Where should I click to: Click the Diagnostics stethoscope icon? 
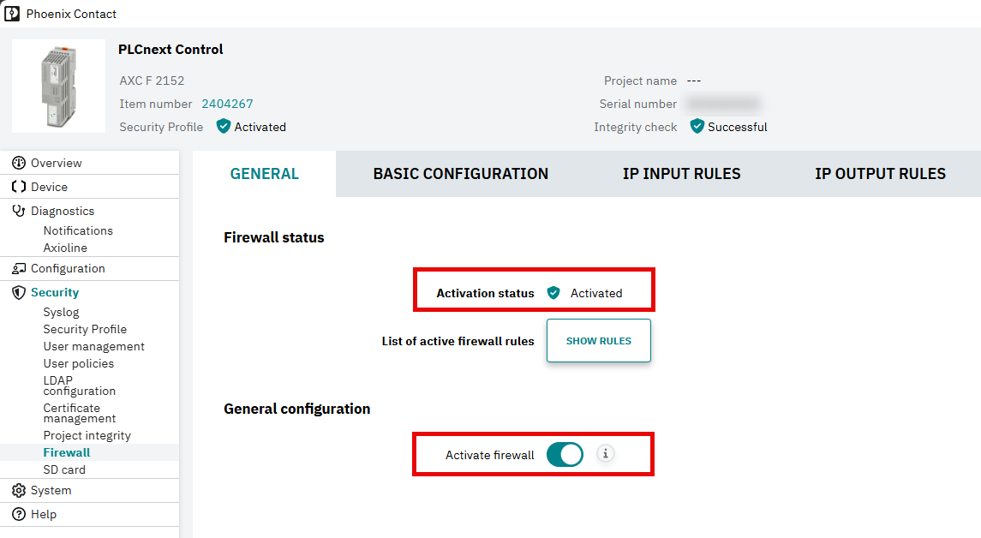click(x=19, y=211)
